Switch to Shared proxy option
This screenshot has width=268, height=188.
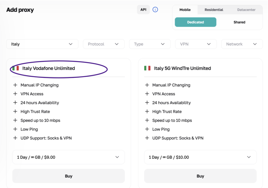[239, 22]
